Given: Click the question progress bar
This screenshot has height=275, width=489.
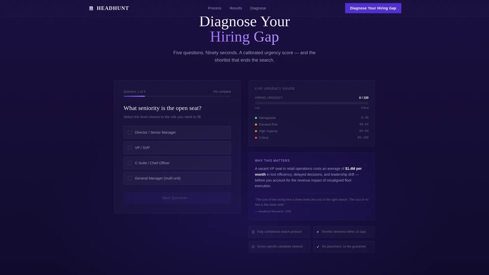Looking at the screenshot, I should 177,96.
